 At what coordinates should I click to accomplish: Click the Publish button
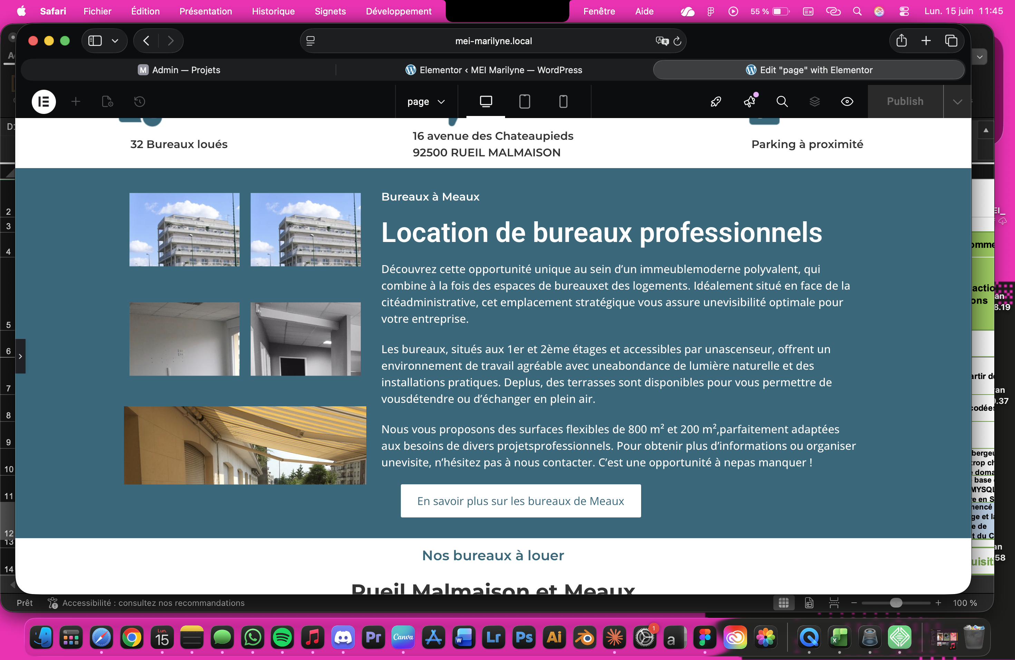tap(905, 101)
